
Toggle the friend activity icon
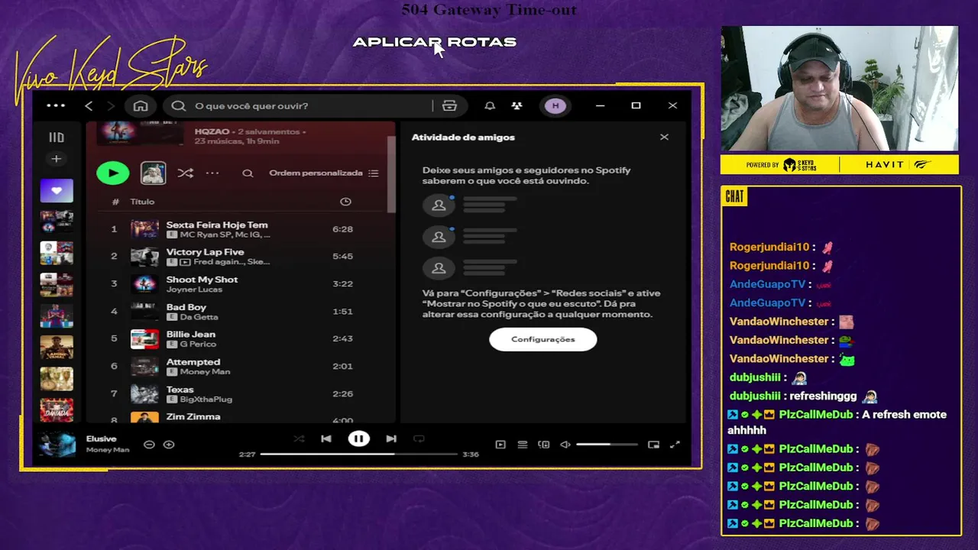click(517, 105)
